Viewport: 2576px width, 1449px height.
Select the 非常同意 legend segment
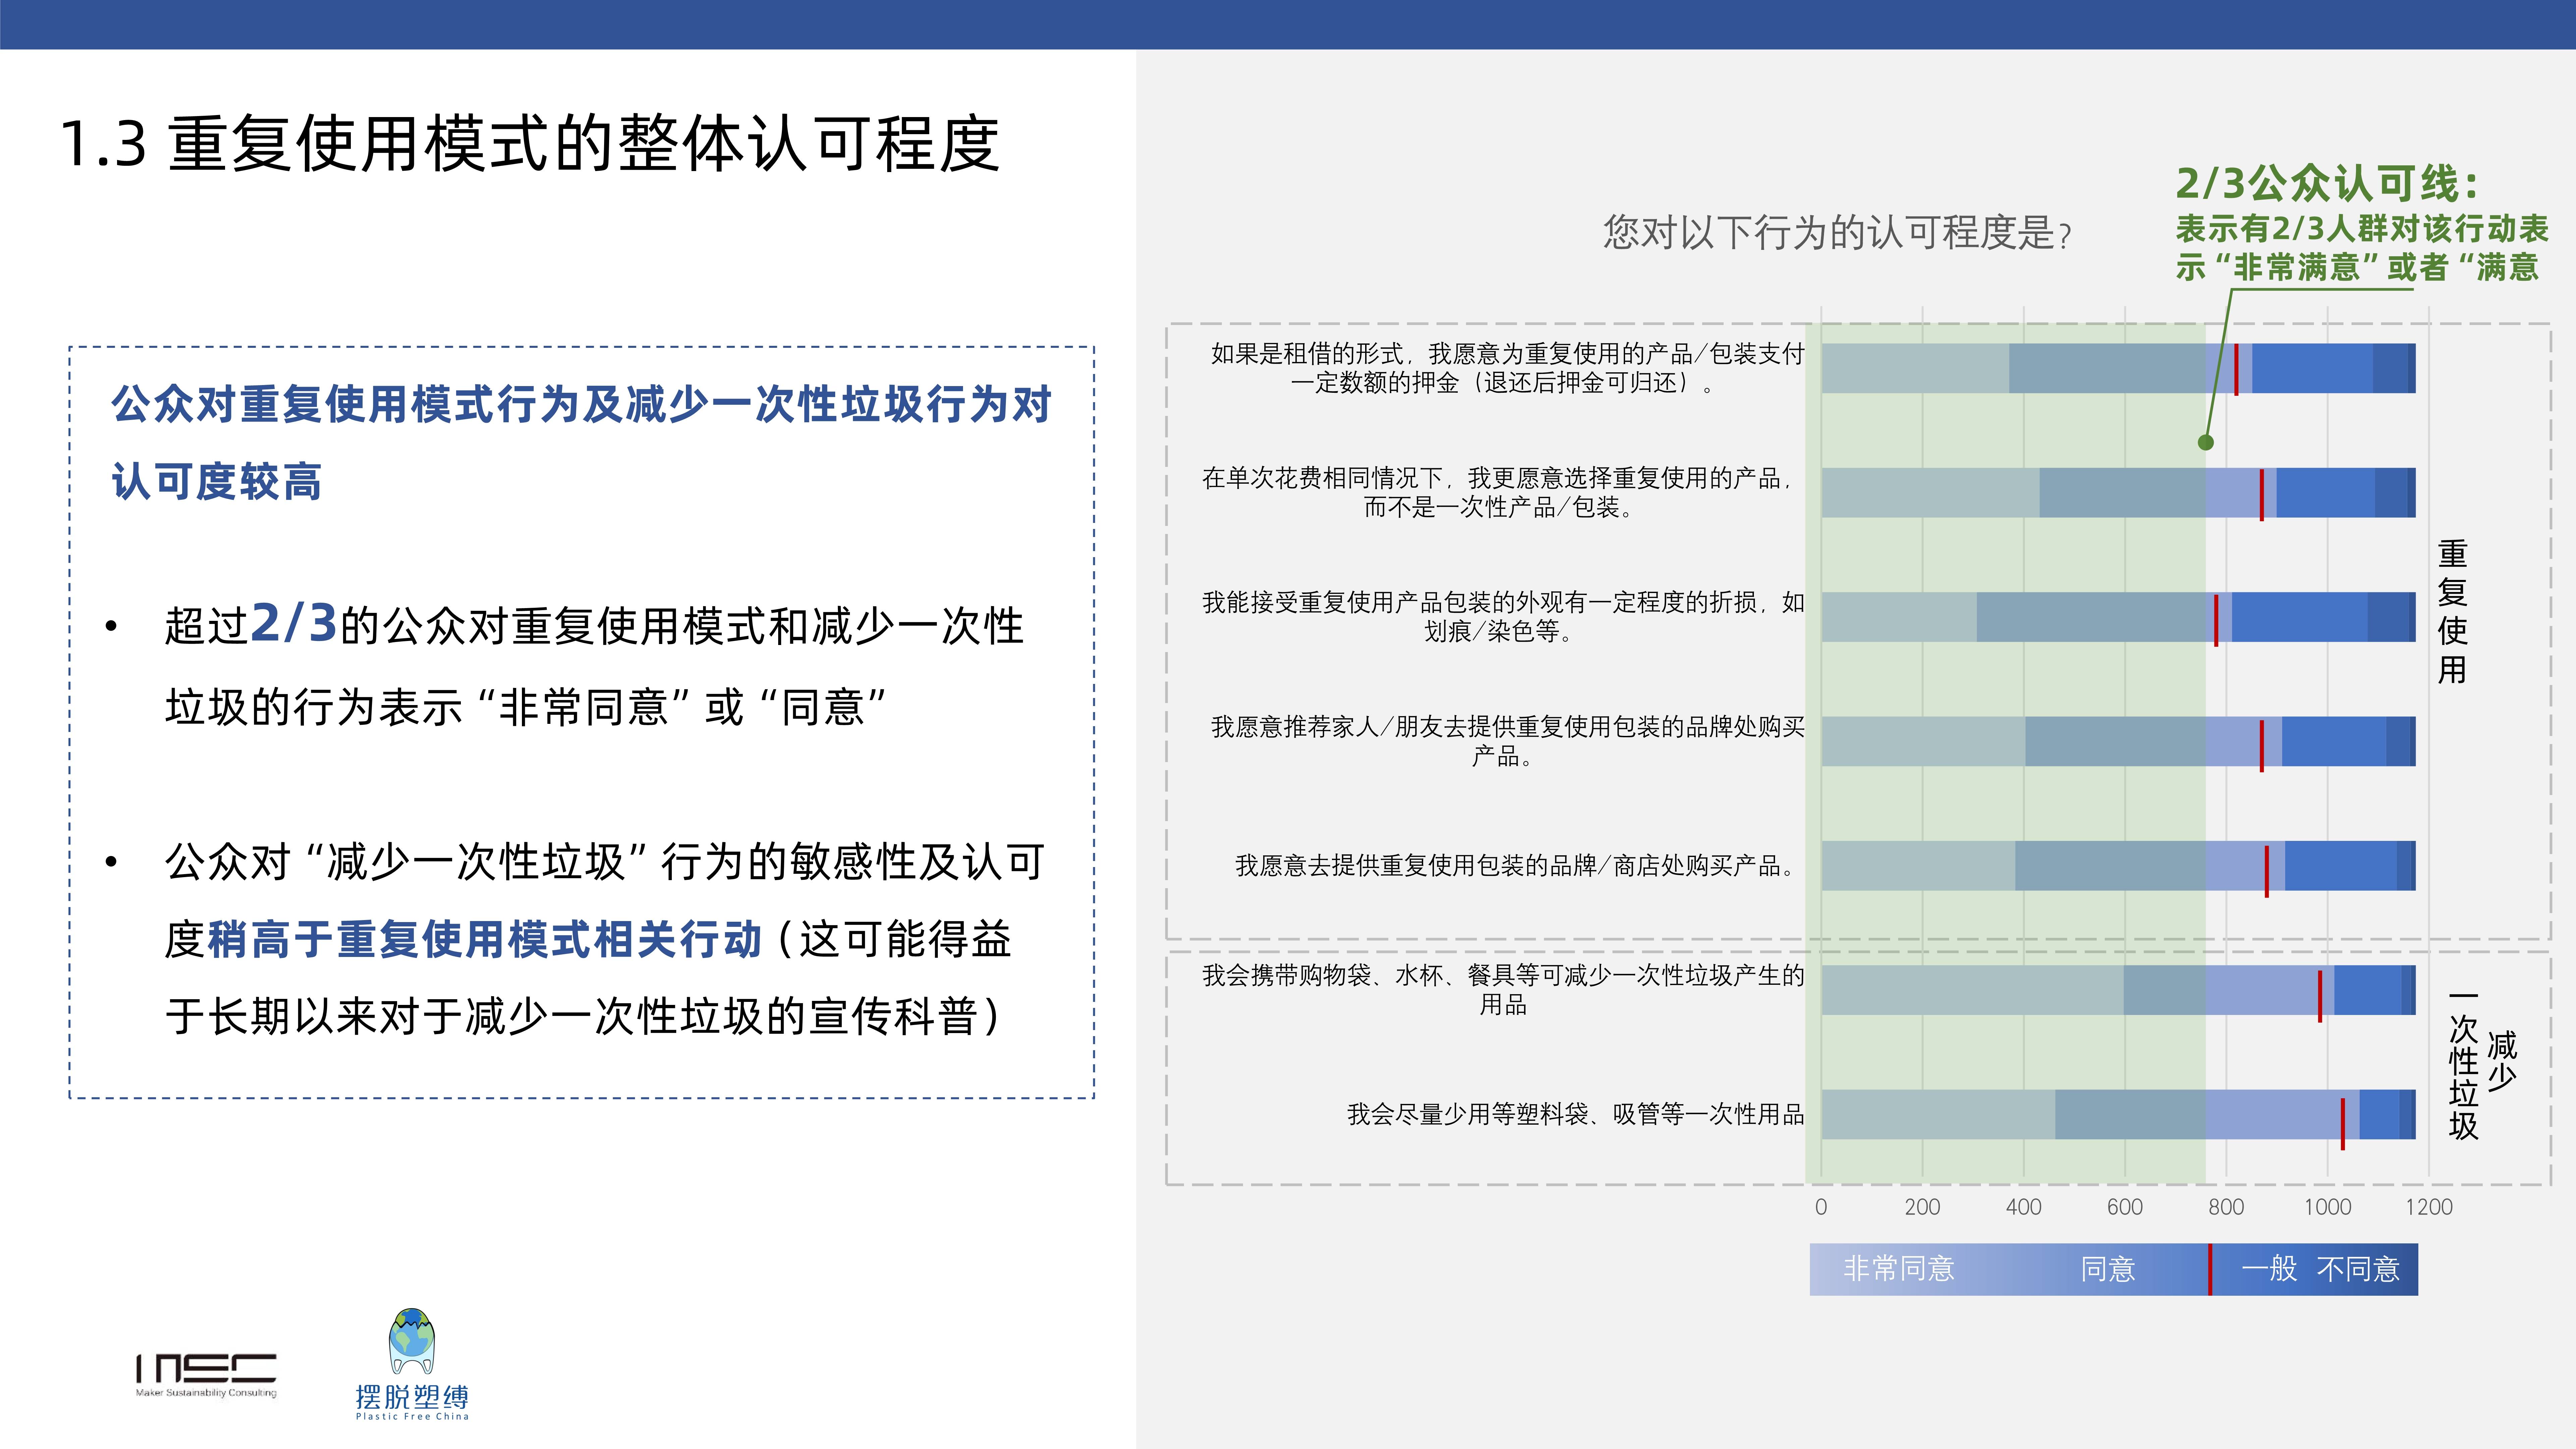pyautogui.click(x=1900, y=1268)
